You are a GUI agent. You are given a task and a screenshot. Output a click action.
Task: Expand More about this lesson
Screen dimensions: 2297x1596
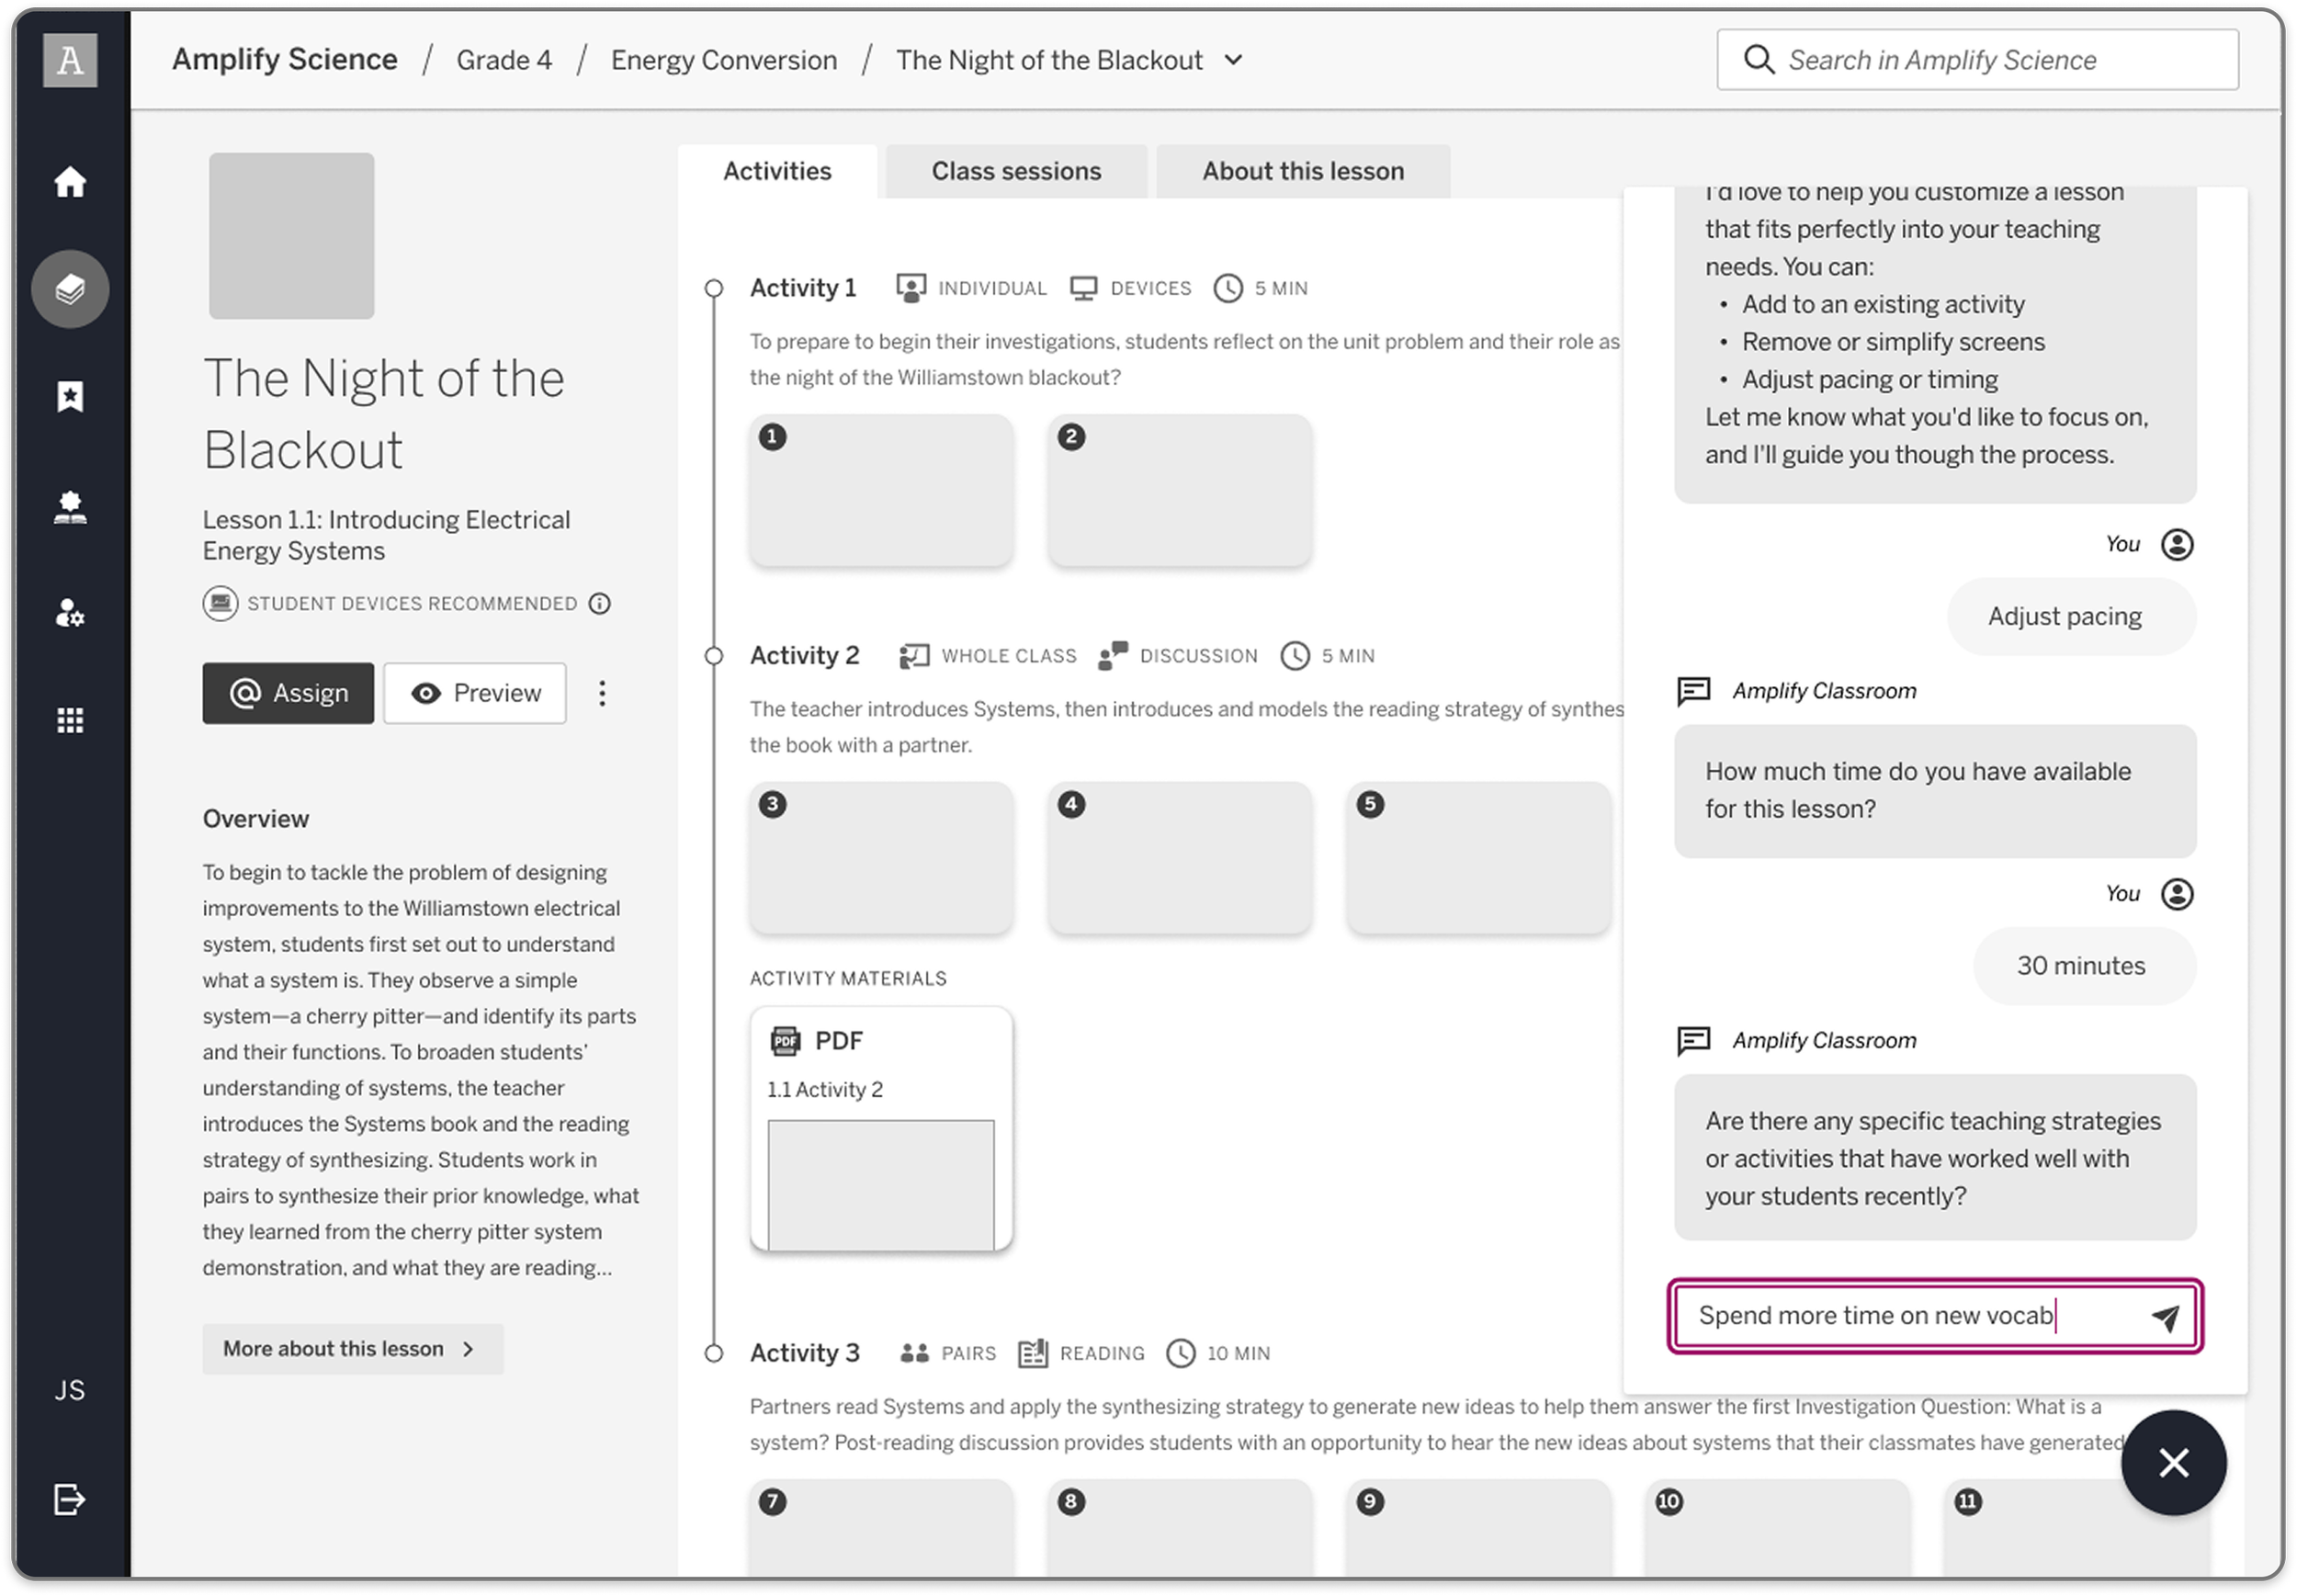pyautogui.click(x=352, y=1349)
